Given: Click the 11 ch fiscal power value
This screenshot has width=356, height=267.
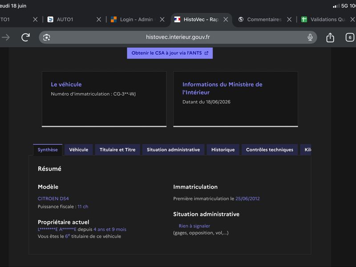Looking at the screenshot, I should pyautogui.click(x=83, y=206).
